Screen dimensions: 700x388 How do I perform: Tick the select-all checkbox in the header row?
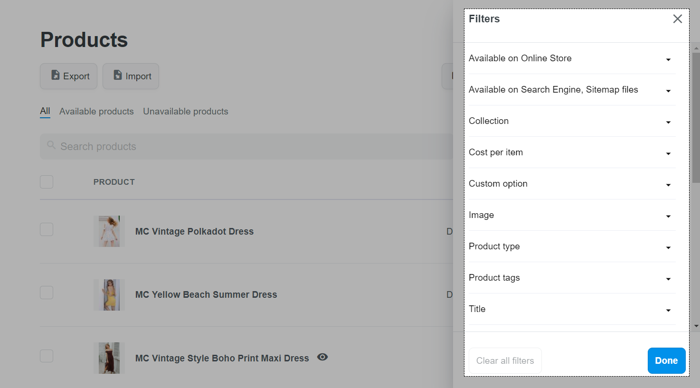click(47, 182)
